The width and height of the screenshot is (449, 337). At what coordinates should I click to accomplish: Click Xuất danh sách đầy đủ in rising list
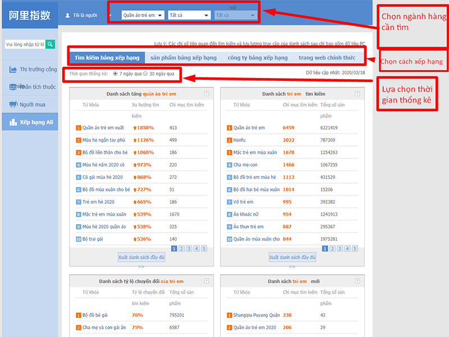click(x=141, y=257)
